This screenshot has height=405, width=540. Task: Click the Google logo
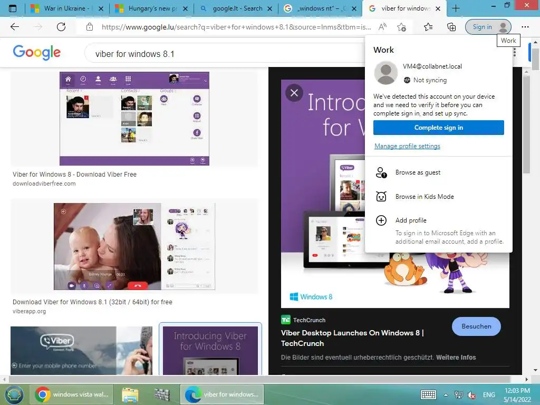(37, 52)
